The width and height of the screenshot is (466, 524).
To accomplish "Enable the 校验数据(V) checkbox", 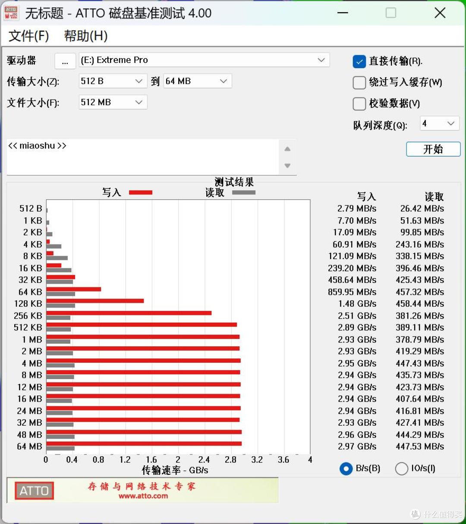I will (359, 104).
